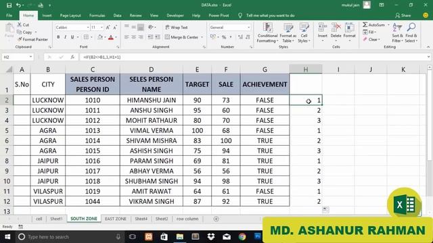433x243 pixels.
Task: Click Insert cells button
Action: click(322, 32)
